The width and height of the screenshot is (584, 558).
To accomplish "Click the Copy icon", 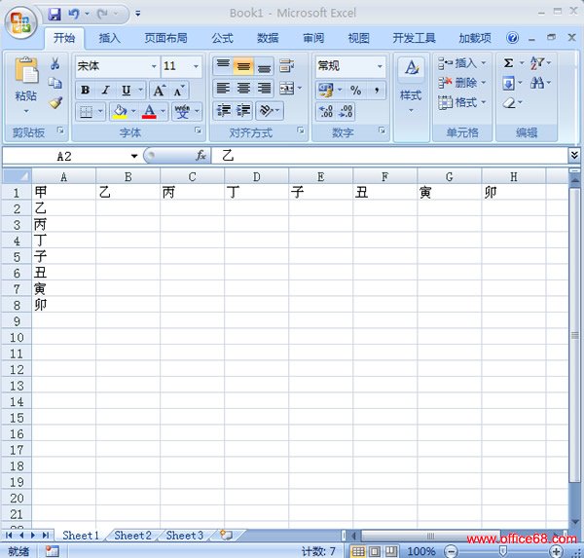I will pyautogui.click(x=55, y=83).
